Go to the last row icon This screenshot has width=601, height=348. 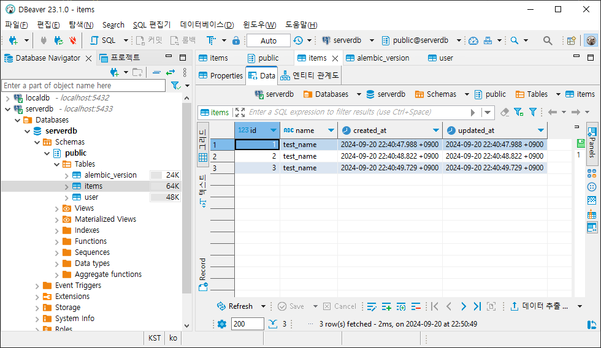(477, 306)
